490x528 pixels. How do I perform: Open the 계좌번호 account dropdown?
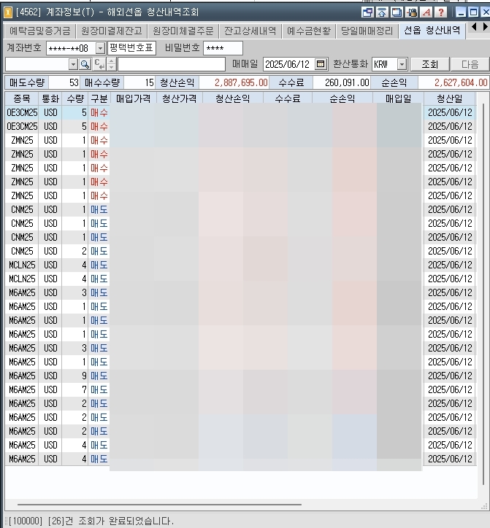(x=100, y=48)
